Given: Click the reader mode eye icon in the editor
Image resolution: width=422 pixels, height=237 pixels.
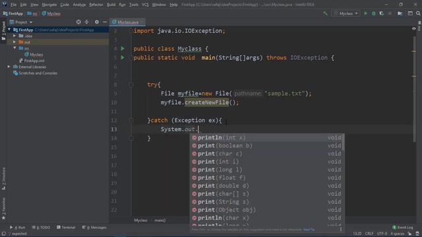Looking at the screenshot, I should (x=414, y=28).
